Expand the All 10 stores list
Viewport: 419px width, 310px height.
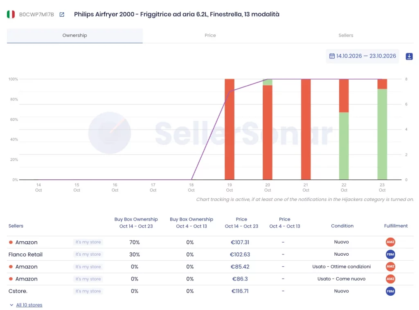click(x=29, y=305)
